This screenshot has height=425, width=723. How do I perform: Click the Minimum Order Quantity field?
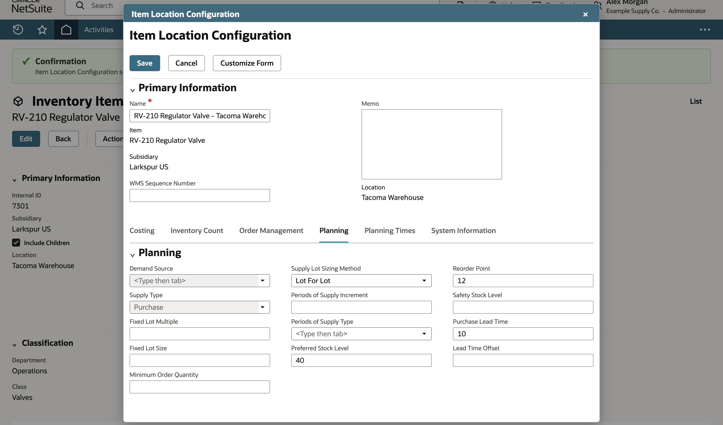coord(199,387)
